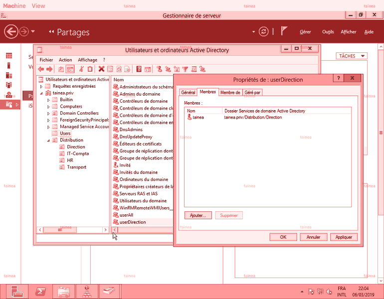This screenshot has height=299, width=384.
Task: Click the show/hide action pane icon
Action: pos(148,69)
